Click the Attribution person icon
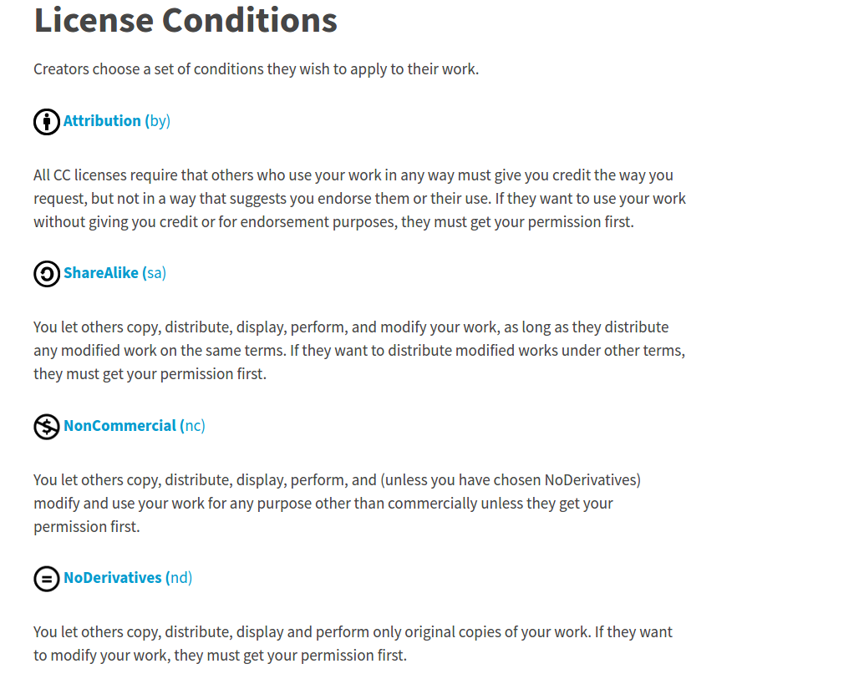 tap(47, 122)
